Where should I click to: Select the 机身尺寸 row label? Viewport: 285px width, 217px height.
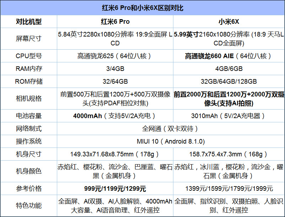coord(29,154)
